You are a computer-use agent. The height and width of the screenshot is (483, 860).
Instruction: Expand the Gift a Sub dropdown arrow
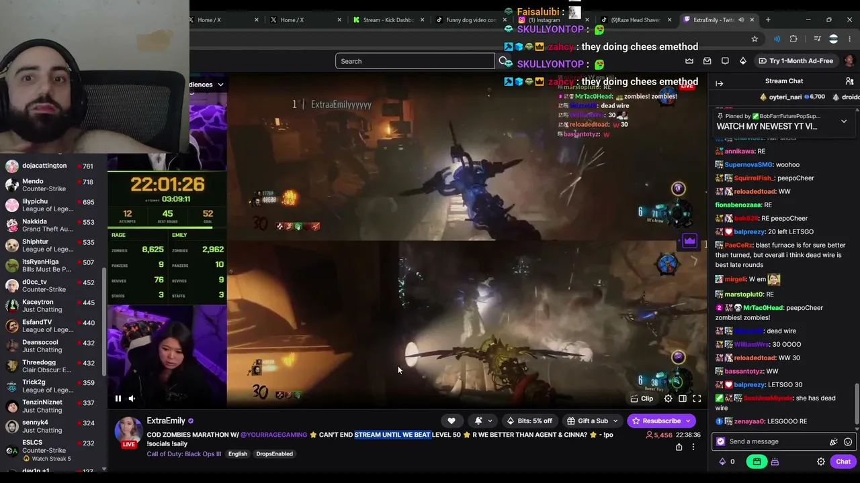617,421
